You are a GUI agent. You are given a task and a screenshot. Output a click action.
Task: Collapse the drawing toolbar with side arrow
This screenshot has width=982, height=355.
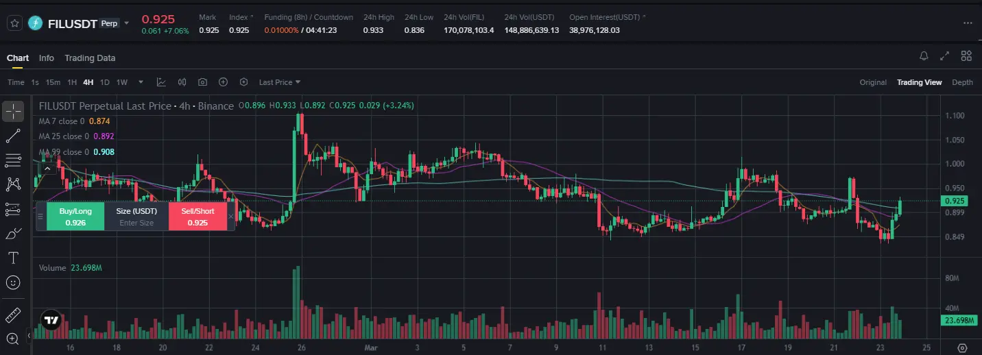coord(29,336)
